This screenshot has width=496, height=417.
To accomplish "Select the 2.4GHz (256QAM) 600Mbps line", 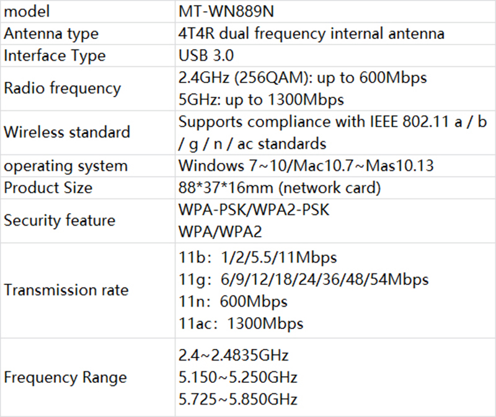I will pyautogui.click(x=303, y=78).
